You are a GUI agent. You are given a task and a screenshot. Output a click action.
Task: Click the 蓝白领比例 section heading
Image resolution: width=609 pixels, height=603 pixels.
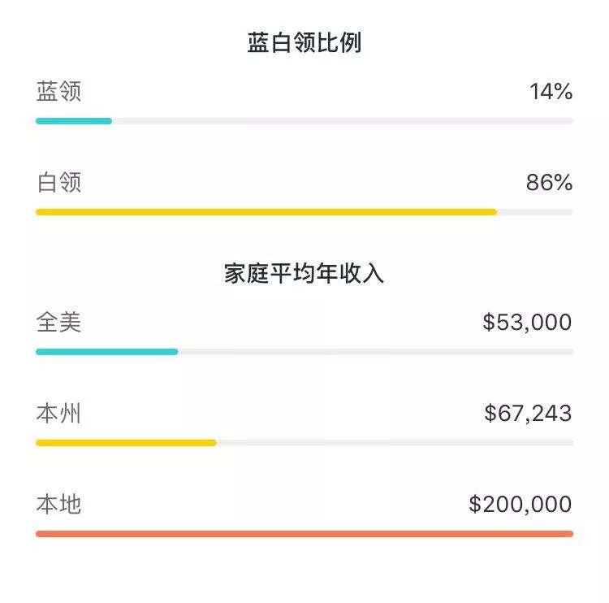[304, 42]
